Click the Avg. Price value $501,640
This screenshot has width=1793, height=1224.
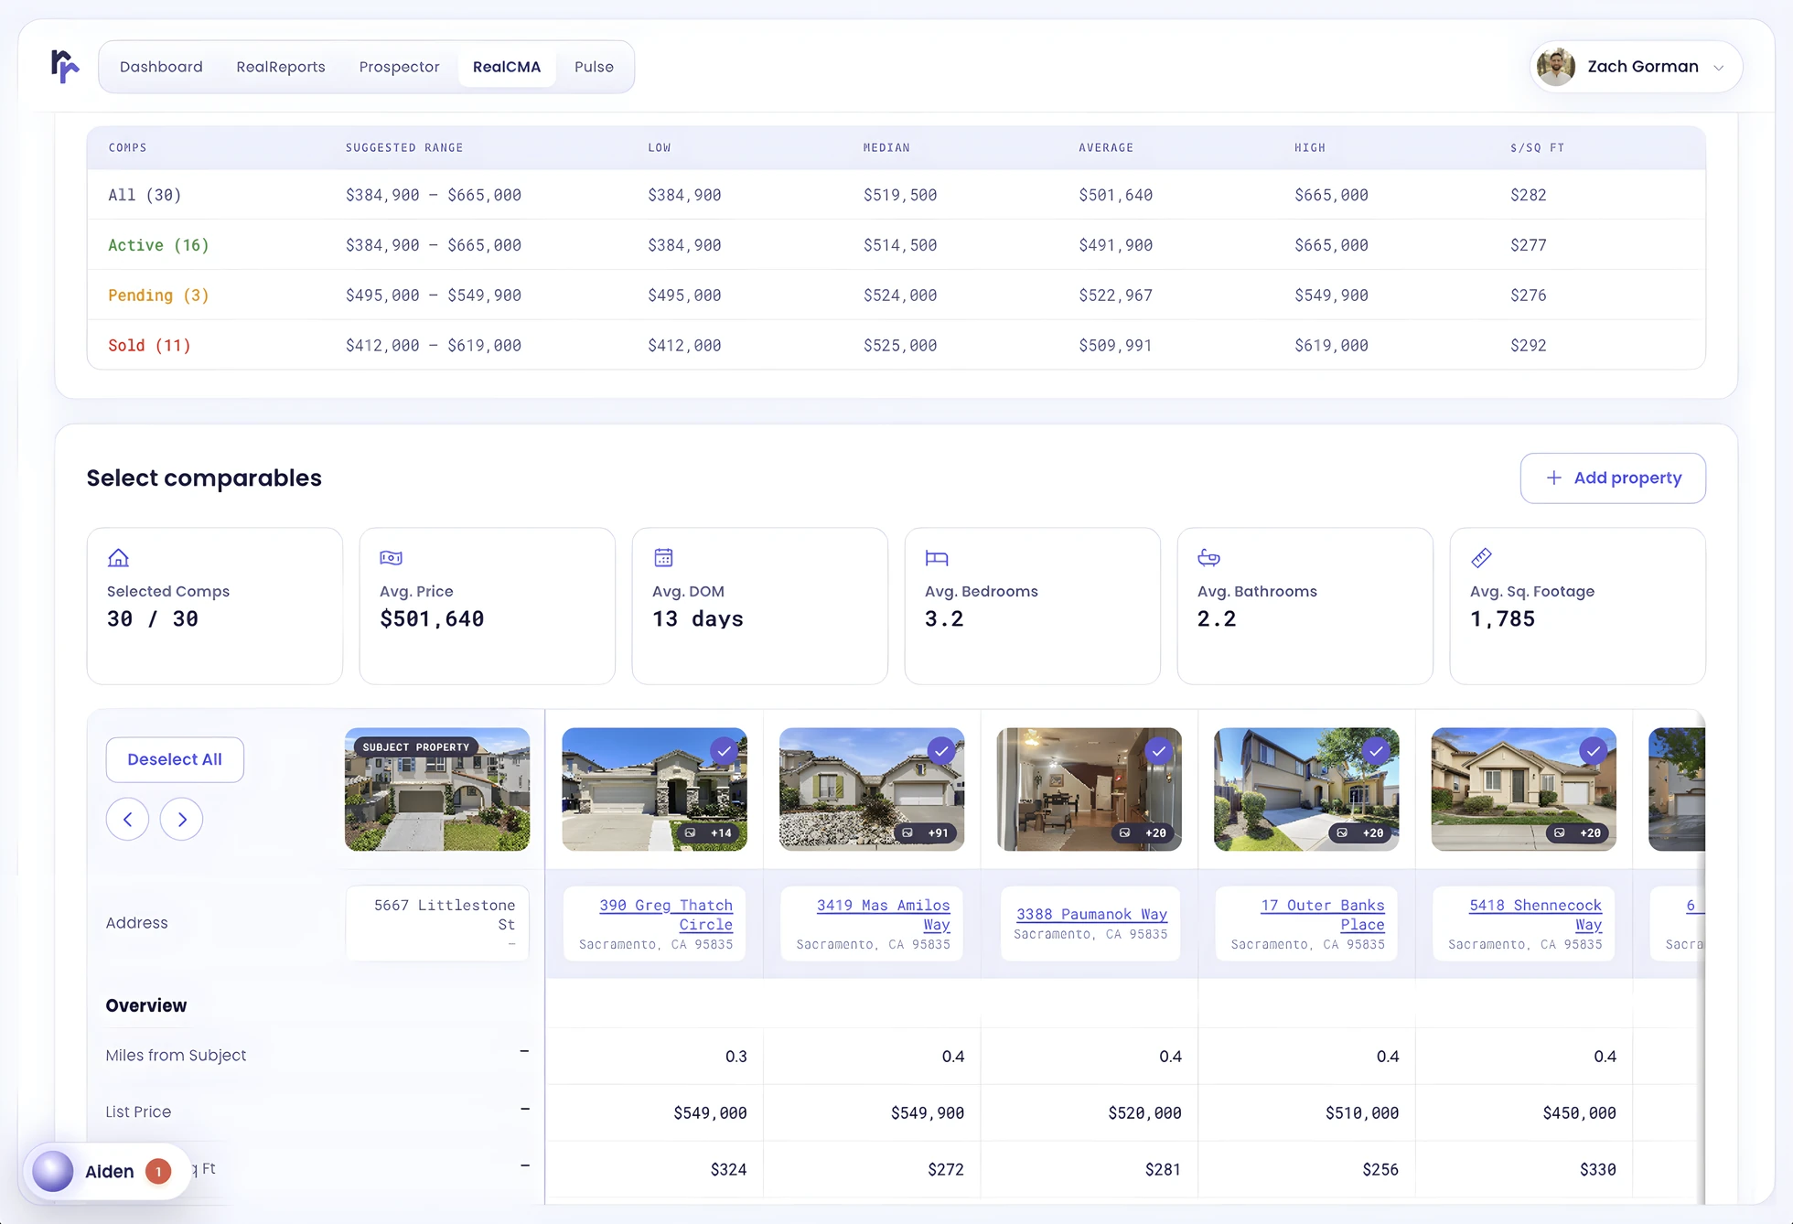click(432, 619)
